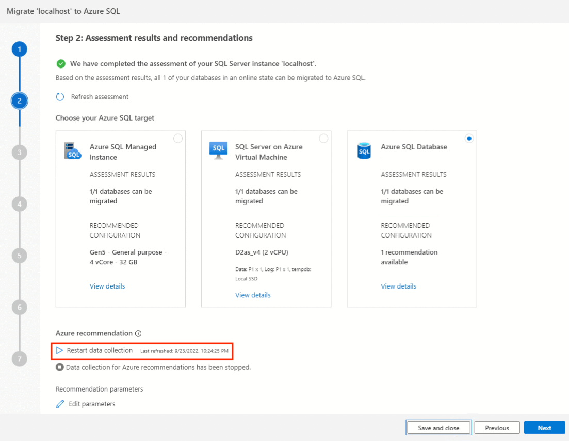Select the Azure SQL Database radio button
The height and width of the screenshot is (441, 569).
(469, 139)
